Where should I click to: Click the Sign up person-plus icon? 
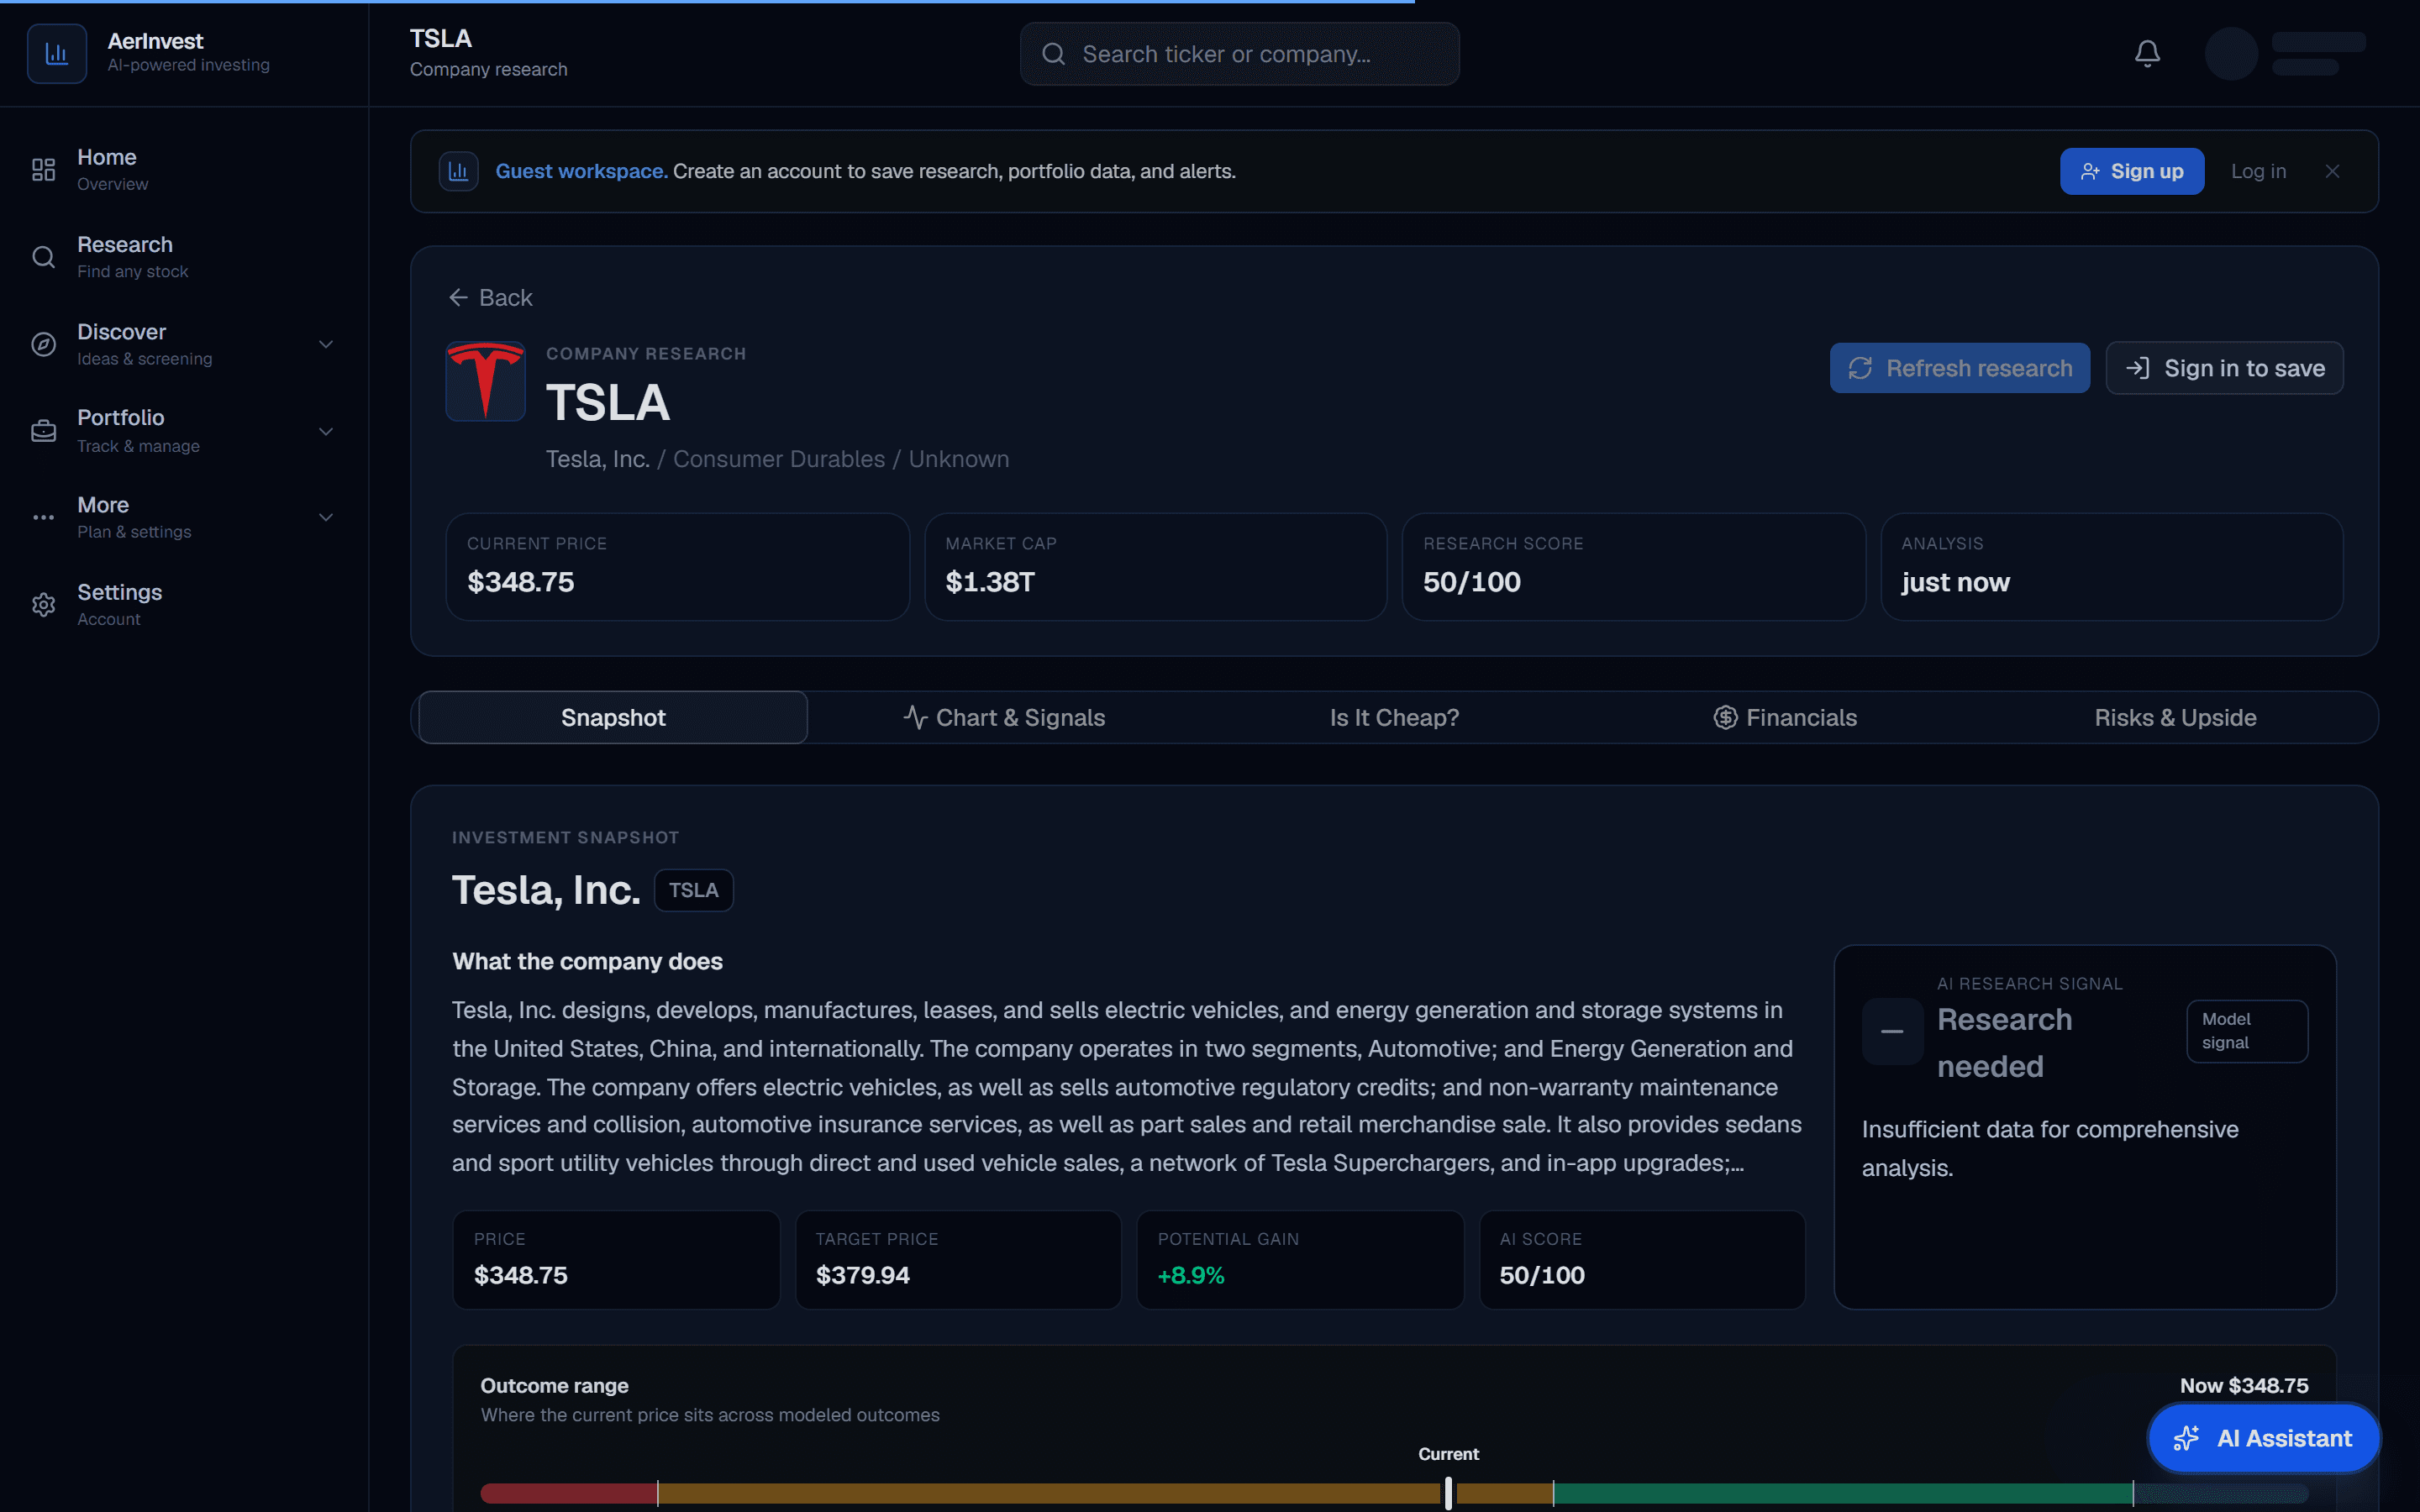pyautogui.click(x=2090, y=172)
